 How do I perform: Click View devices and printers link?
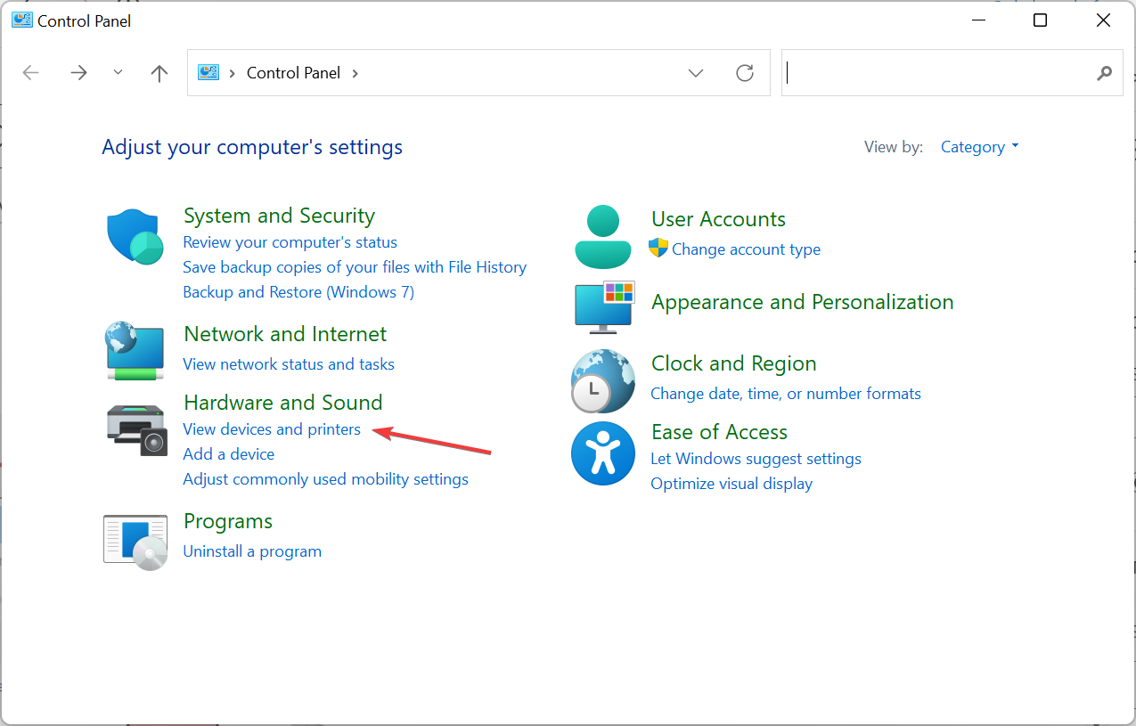pos(272,429)
